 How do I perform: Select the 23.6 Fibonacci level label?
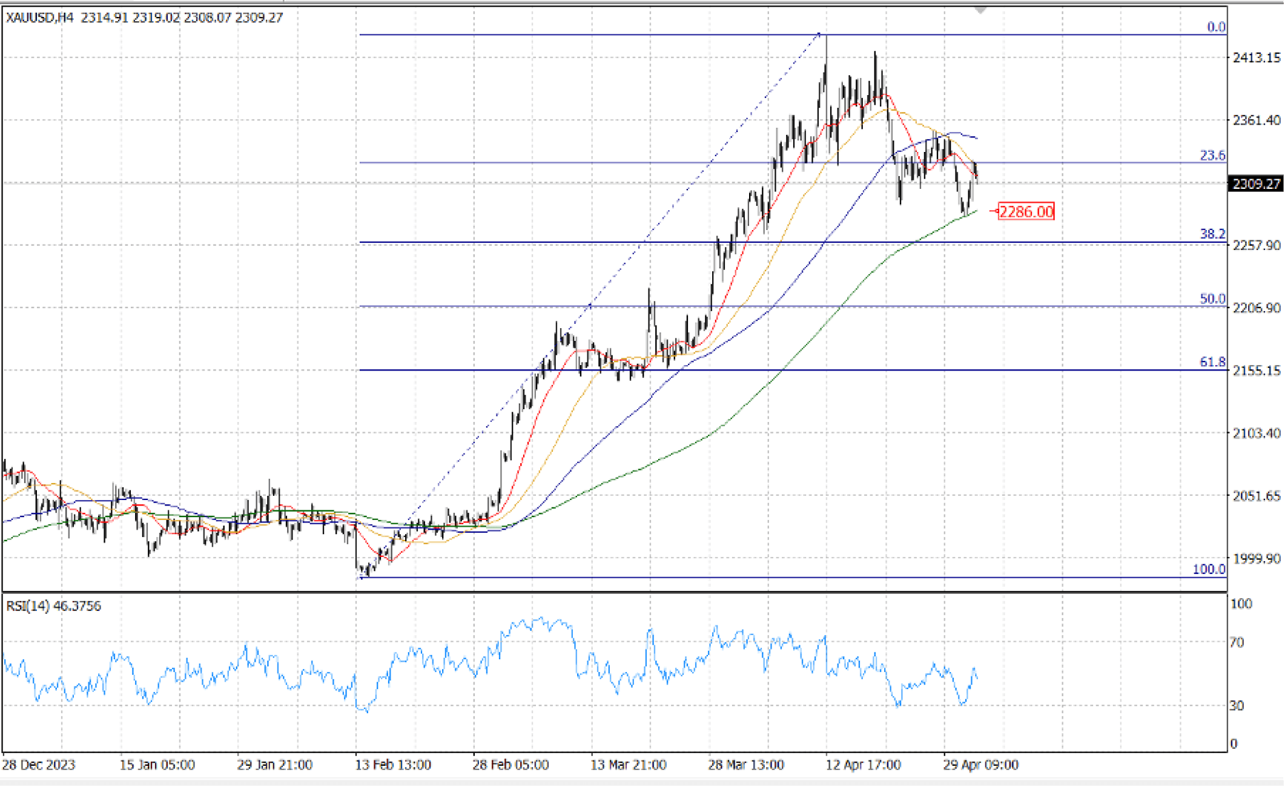tap(1212, 156)
